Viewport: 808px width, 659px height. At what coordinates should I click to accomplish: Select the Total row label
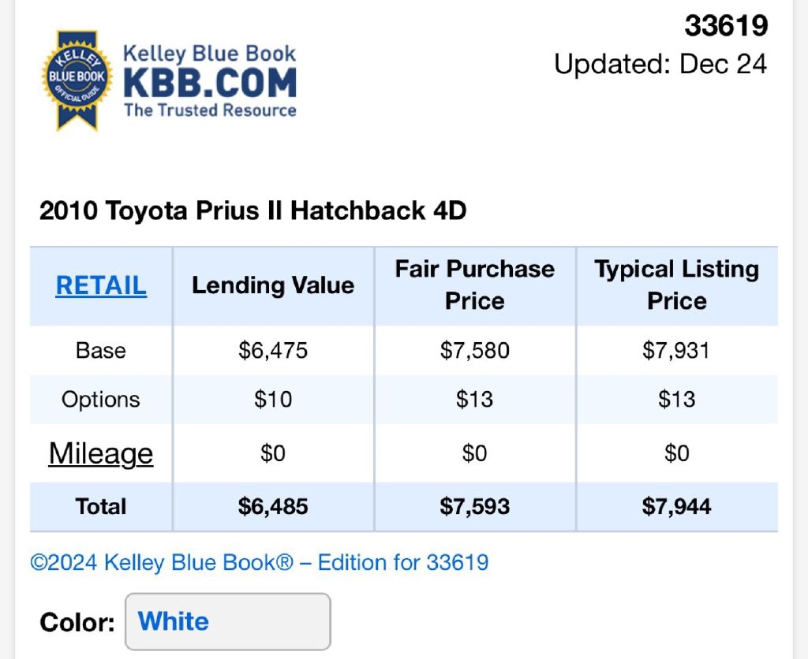(101, 506)
